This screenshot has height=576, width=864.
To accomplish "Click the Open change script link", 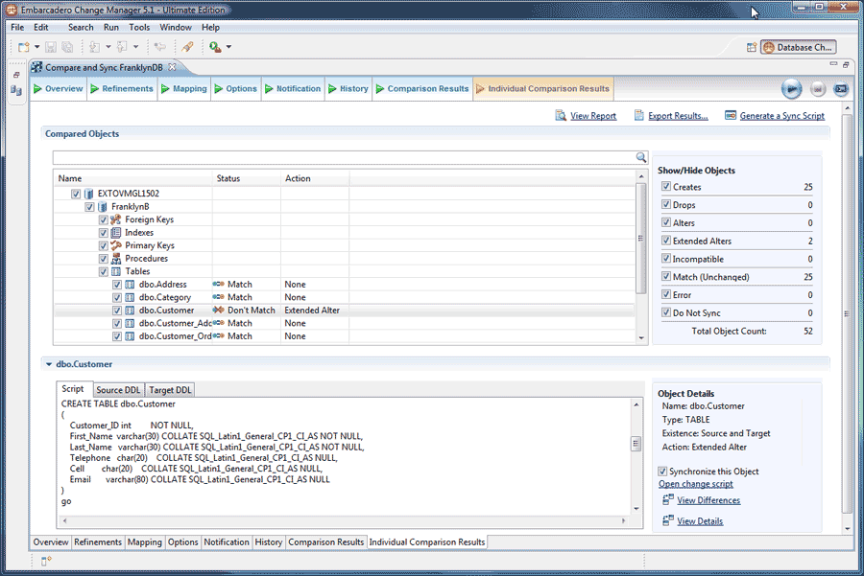I will [695, 484].
